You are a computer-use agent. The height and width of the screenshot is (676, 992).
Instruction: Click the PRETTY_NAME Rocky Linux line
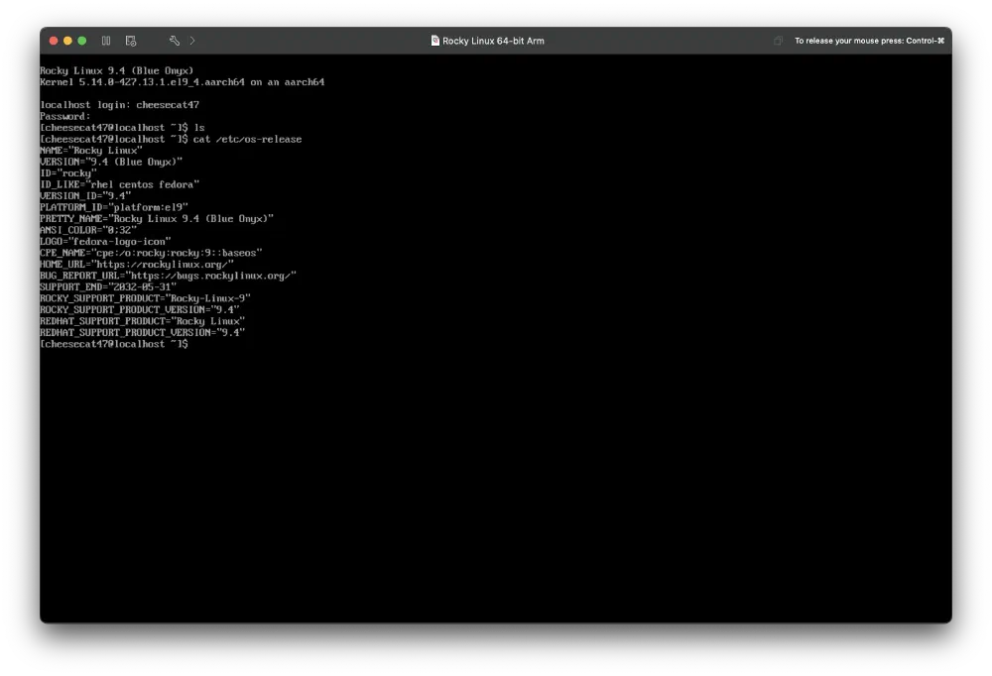click(x=156, y=218)
